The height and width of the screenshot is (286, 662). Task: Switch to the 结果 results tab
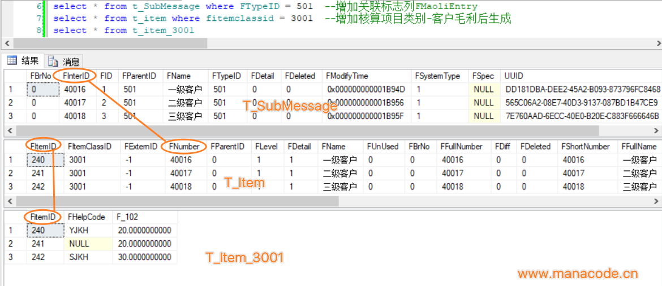click(x=23, y=61)
